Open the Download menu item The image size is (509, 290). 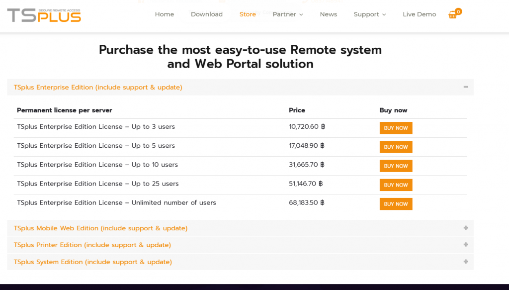[x=207, y=14]
